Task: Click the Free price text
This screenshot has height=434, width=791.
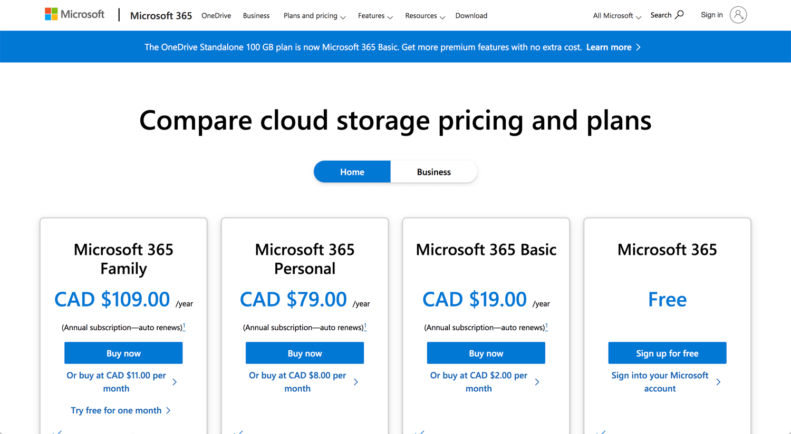Action: [x=667, y=299]
